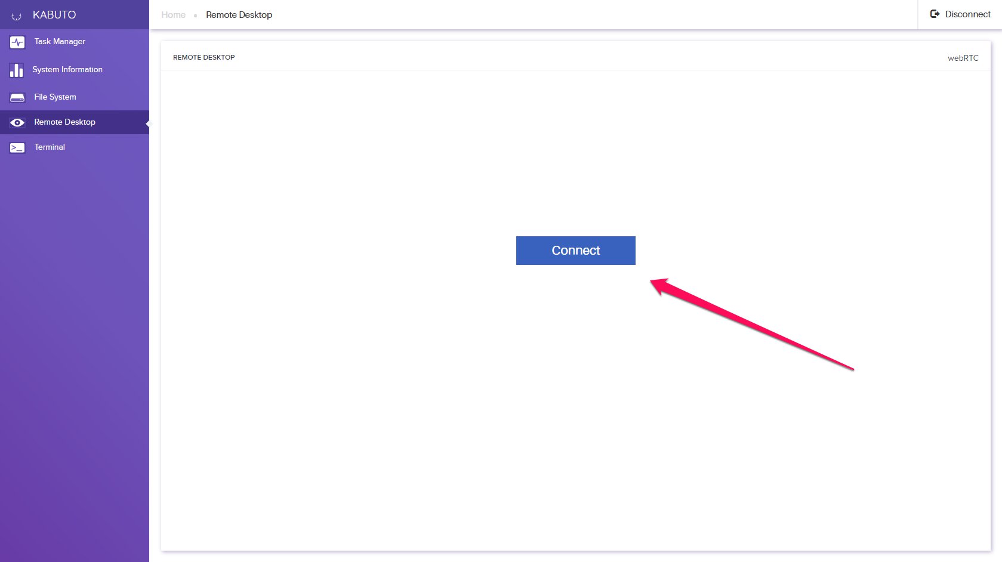Click the REMOTE DESKTOP panel heading
The height and width of the screenshot is (562, 1002).
tap(204, 57)
